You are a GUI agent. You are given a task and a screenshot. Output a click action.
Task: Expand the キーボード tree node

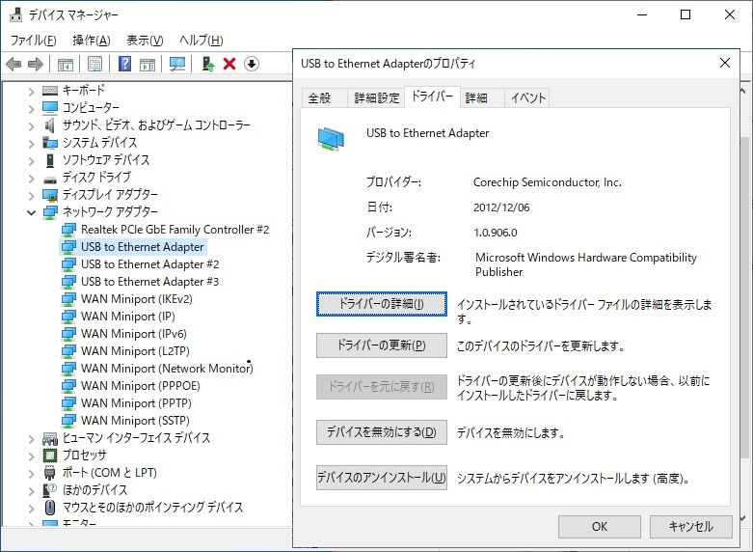(31, 91)
